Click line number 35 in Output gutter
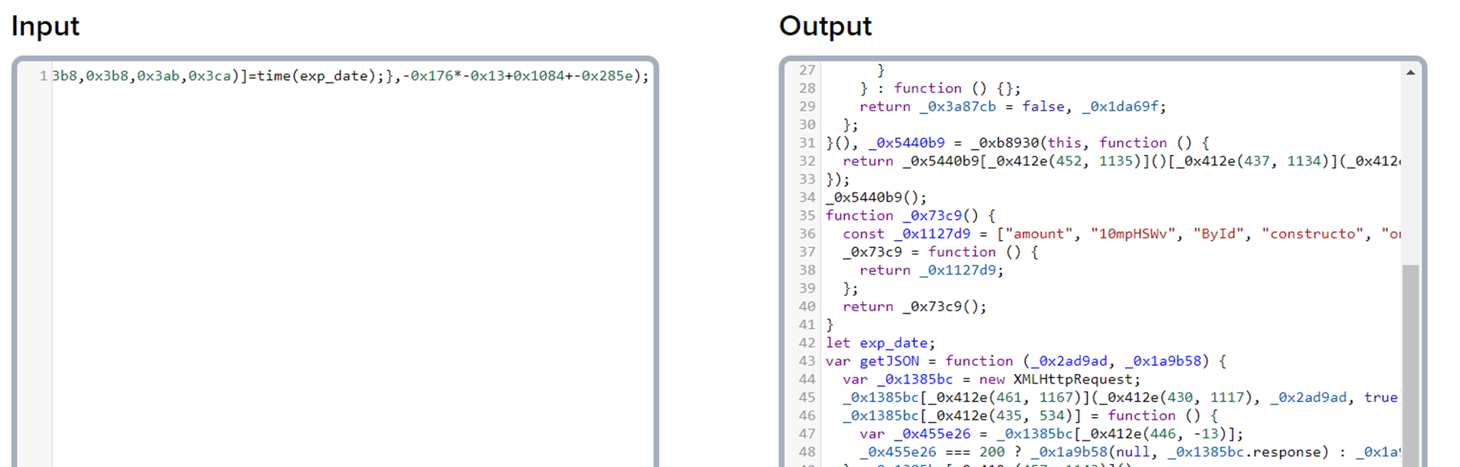This screenshot has width=1460, height=467. tap(806, 216)
